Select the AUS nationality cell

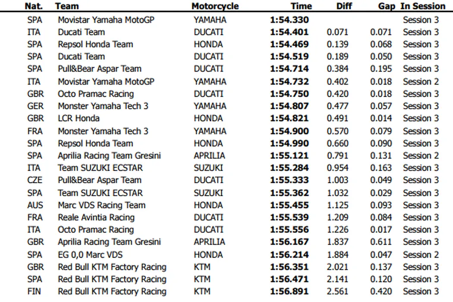coord(35,205)
